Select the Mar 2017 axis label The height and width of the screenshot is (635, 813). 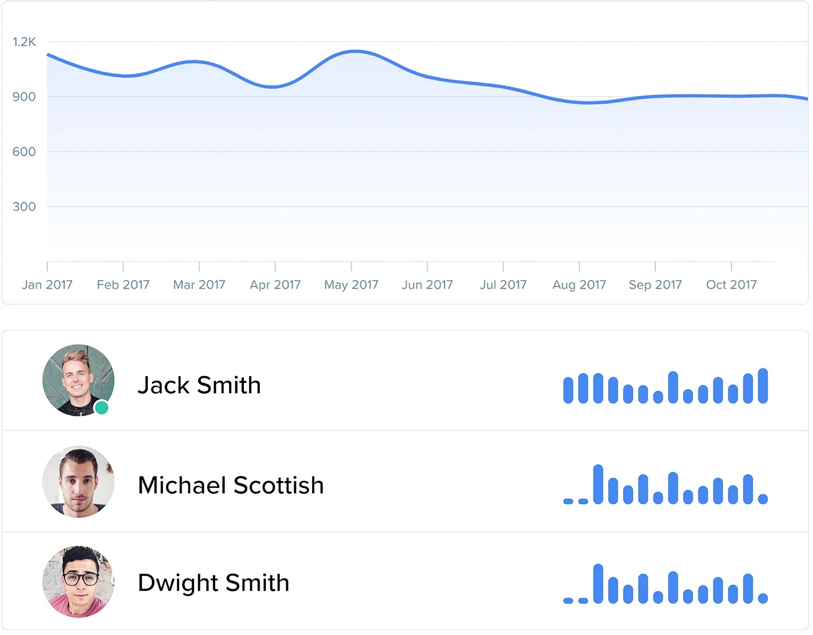click(x=199, y=285)
